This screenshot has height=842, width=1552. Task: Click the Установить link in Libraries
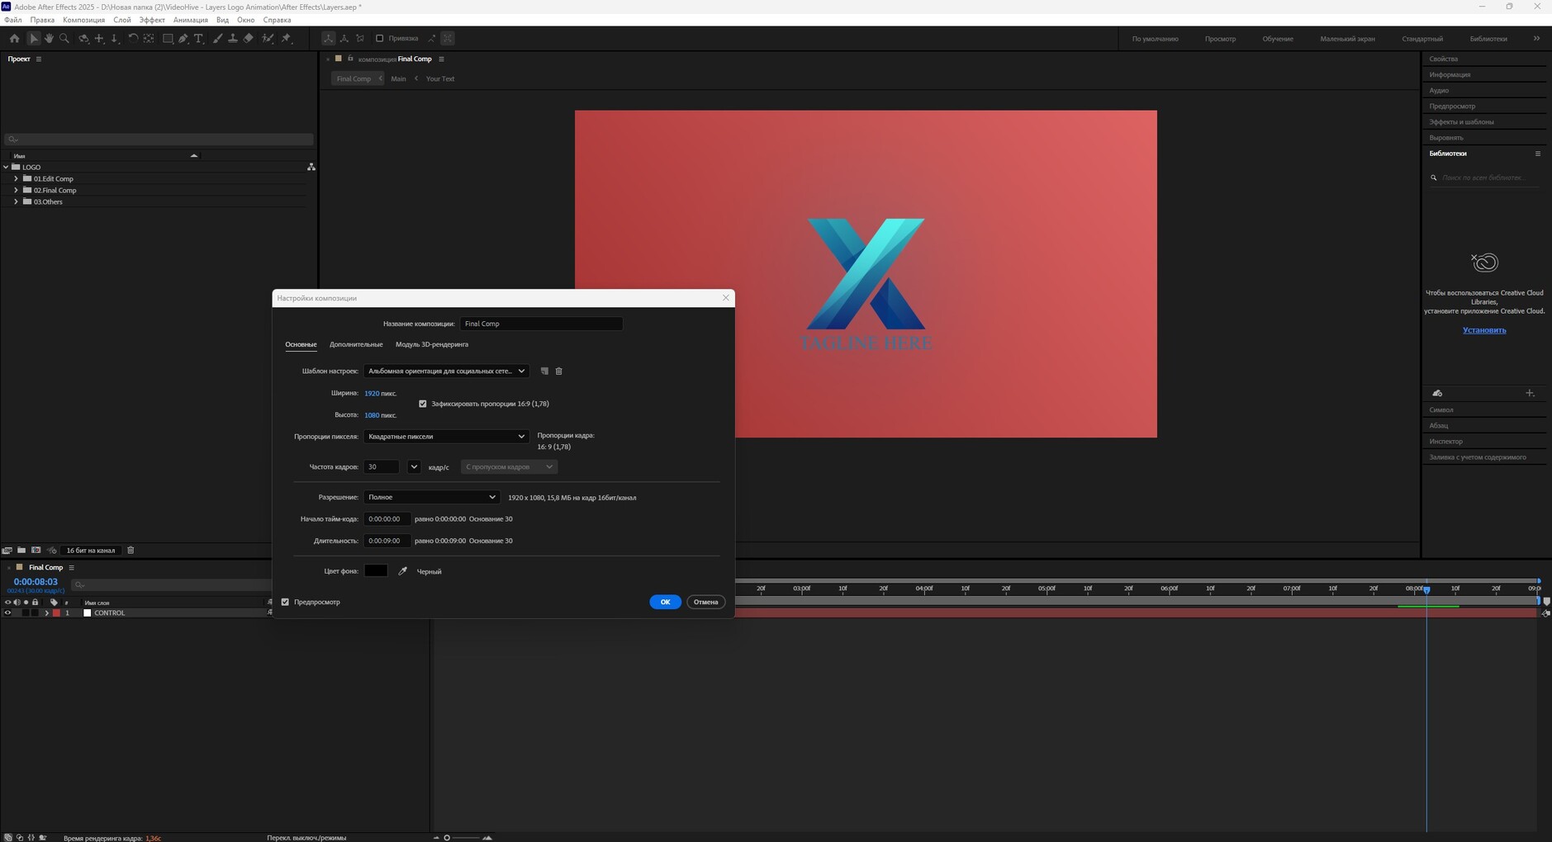point(1483,330)
